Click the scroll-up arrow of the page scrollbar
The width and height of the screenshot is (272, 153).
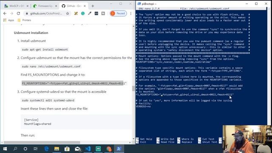pos(133,26)
